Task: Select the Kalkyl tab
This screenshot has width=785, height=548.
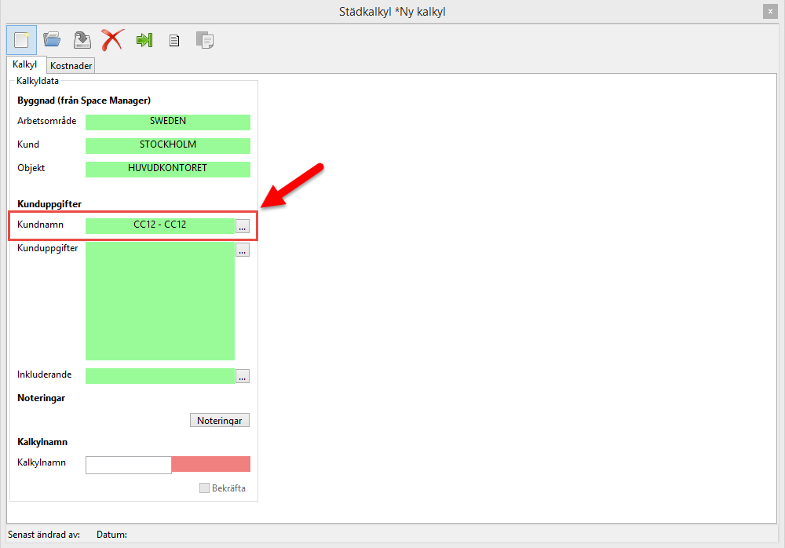Action: coord(25,64)
